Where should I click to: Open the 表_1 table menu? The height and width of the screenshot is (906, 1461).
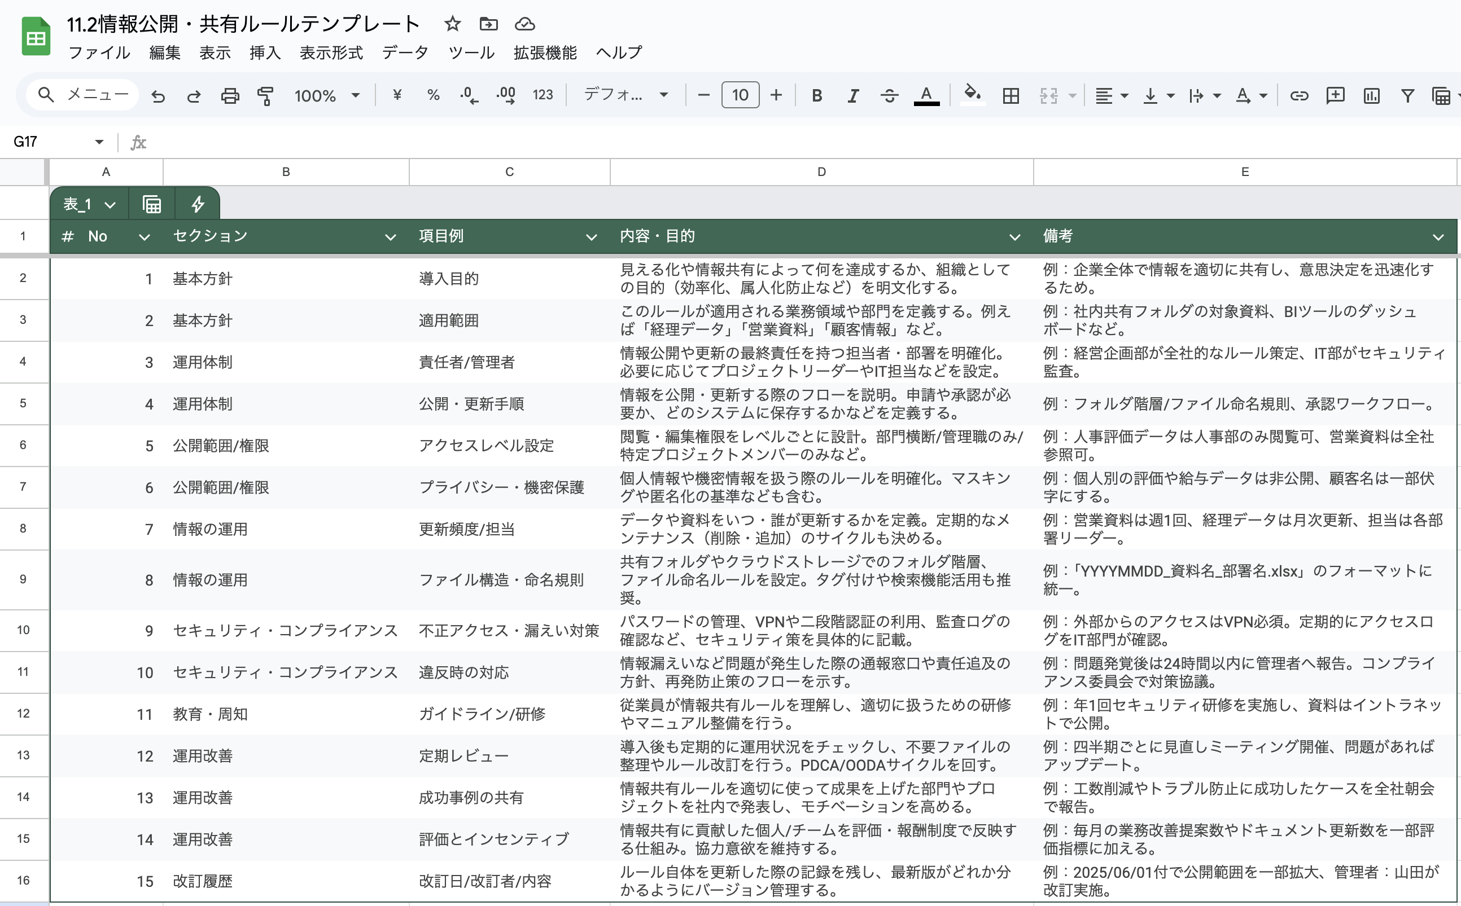click(x=88, y=204)
